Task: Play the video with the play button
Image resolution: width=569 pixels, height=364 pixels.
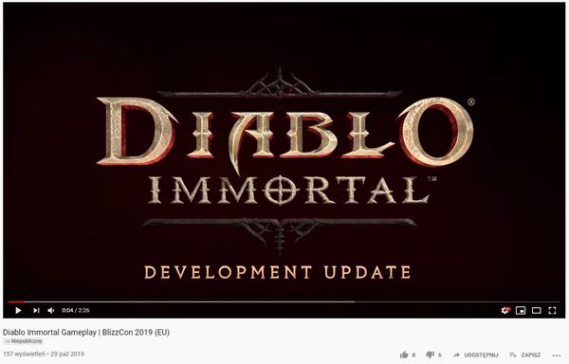Action: (x=18, y=310)
